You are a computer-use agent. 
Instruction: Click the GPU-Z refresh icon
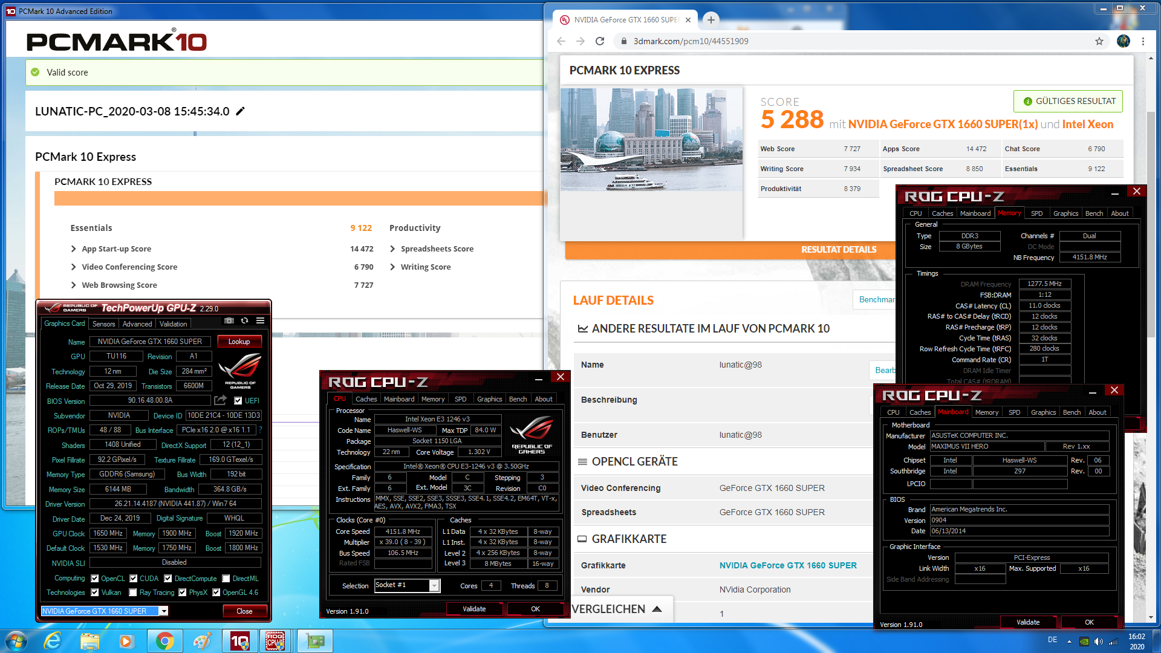(x=244, y=320)
